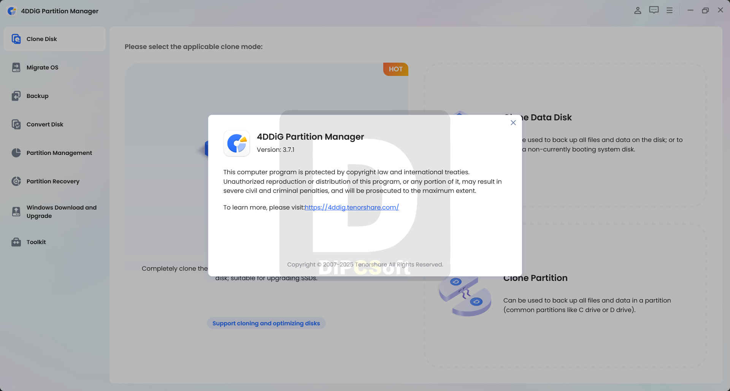
Task: Click the Clone Partition disk illustration
Action: tap(465, 296)
